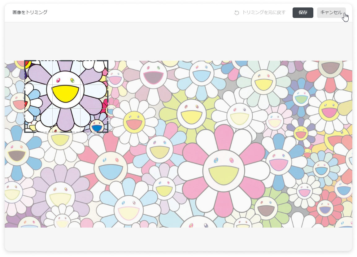This screenshot has height=257, width=357.
Task: Click the right edge middle crop handle
Action: [x=108, y=96]
